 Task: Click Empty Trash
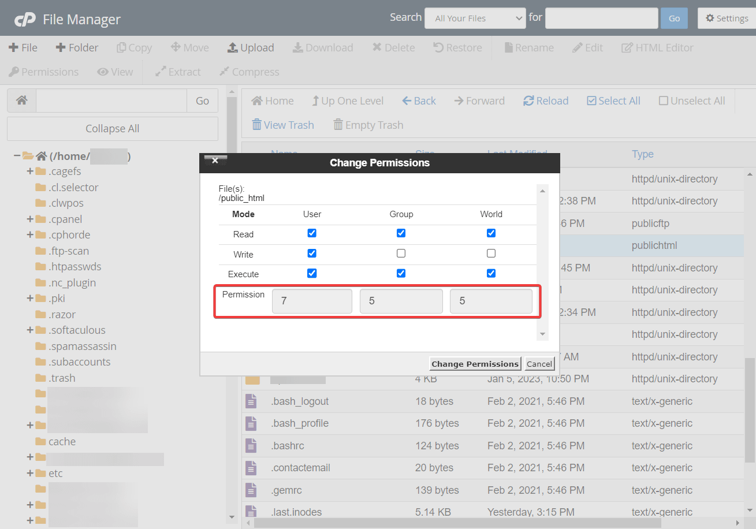tap(368, 125)
